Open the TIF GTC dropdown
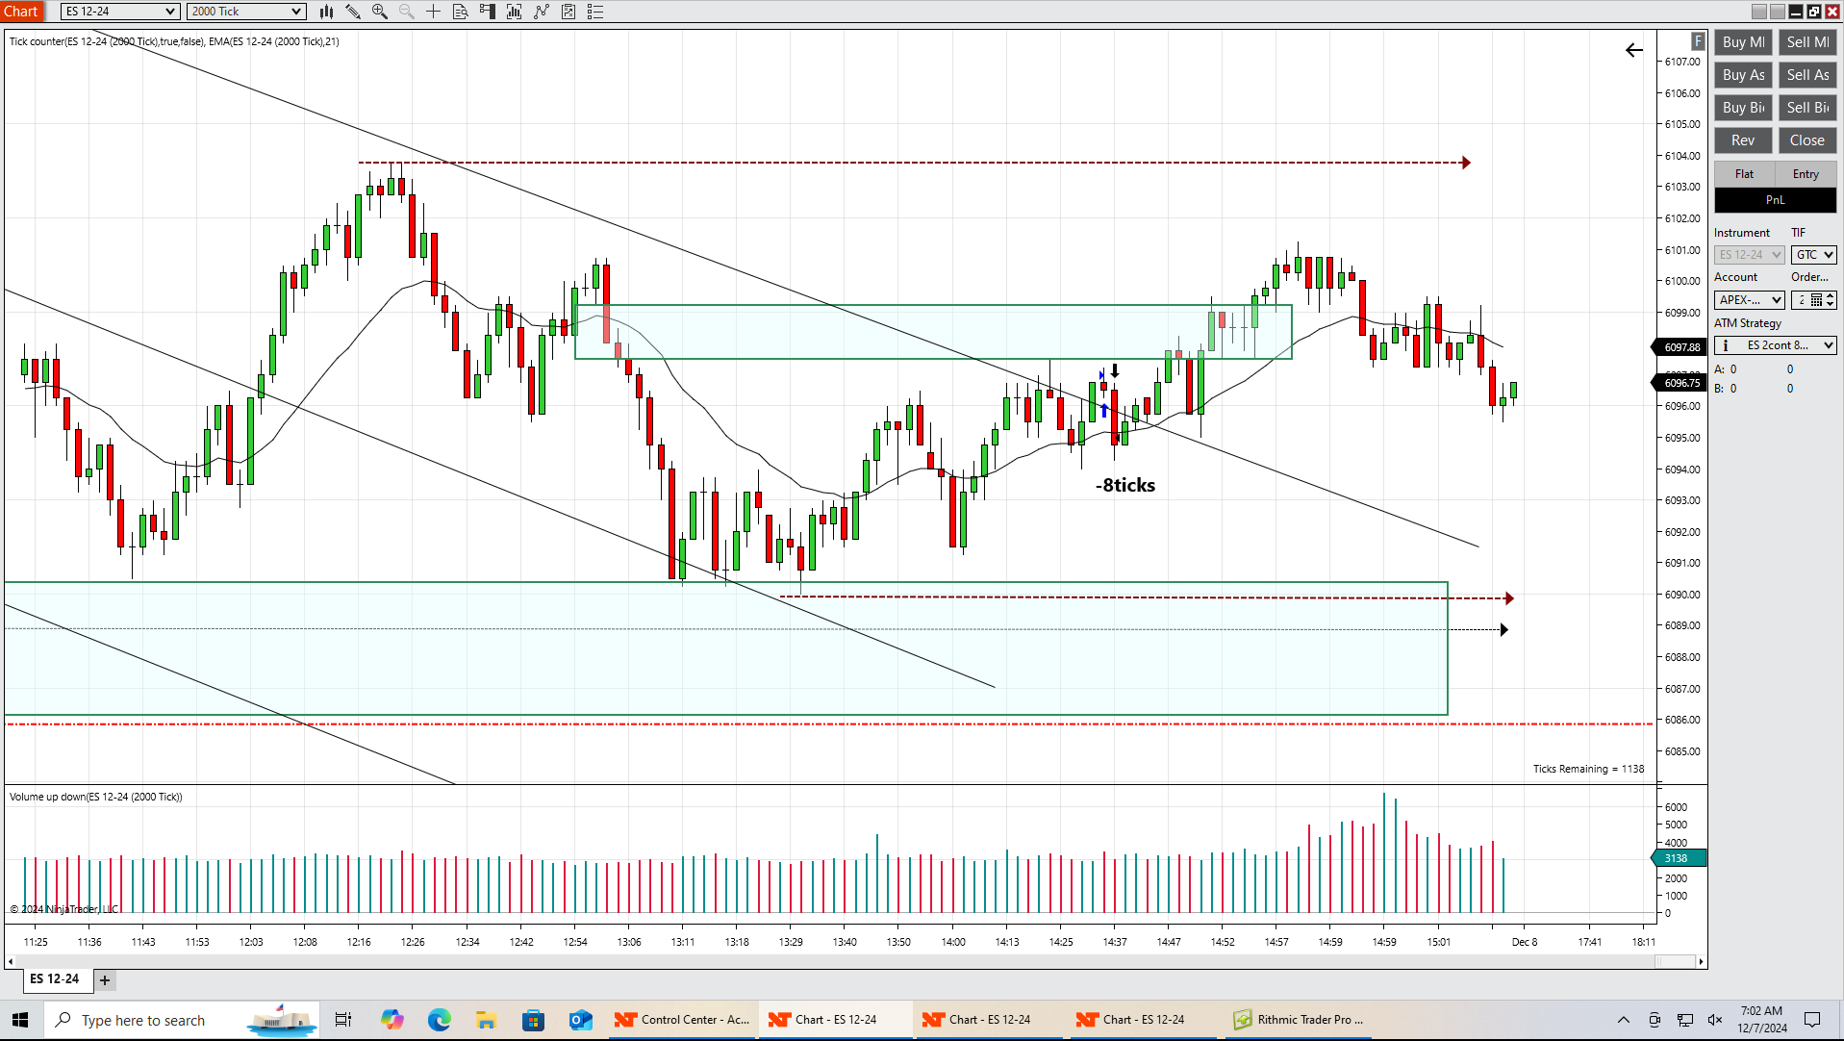 point(1814,255)
